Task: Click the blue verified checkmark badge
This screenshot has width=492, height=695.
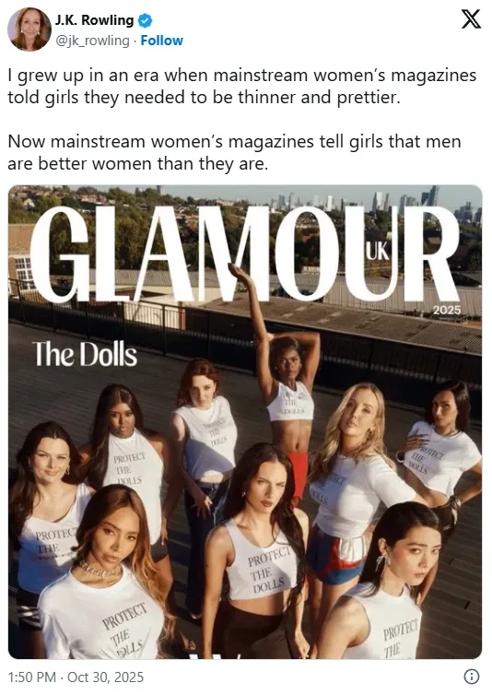Action: [146, 20]
